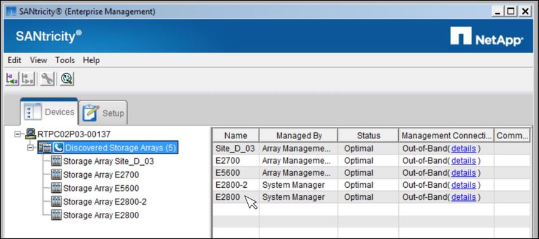The width and height of the screenshot is (539, 239).
Task: Sort by the Managed By column header
Action: pyautogui.click(x=299, y=135)
